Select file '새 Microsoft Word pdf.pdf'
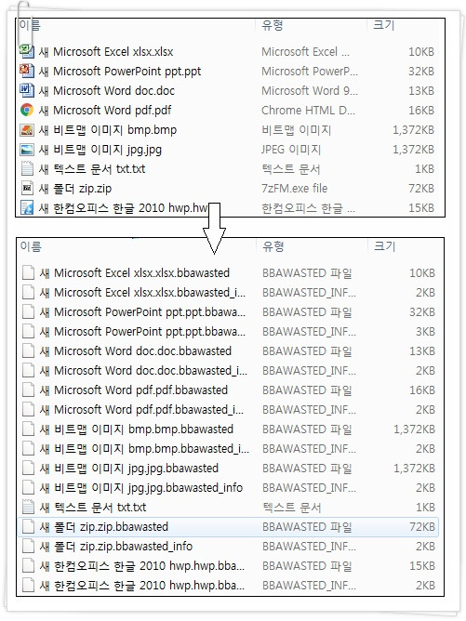This screenshot has width=466, height=621. [105, 110]
